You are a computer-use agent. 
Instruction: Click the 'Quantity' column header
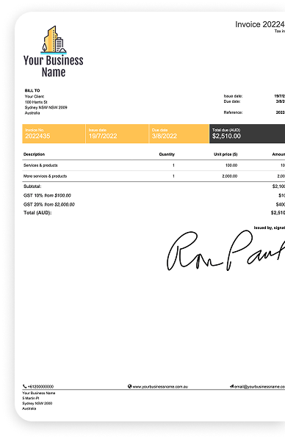(167, 154)
